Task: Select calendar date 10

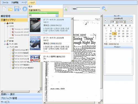Action: tap(119, 31)
